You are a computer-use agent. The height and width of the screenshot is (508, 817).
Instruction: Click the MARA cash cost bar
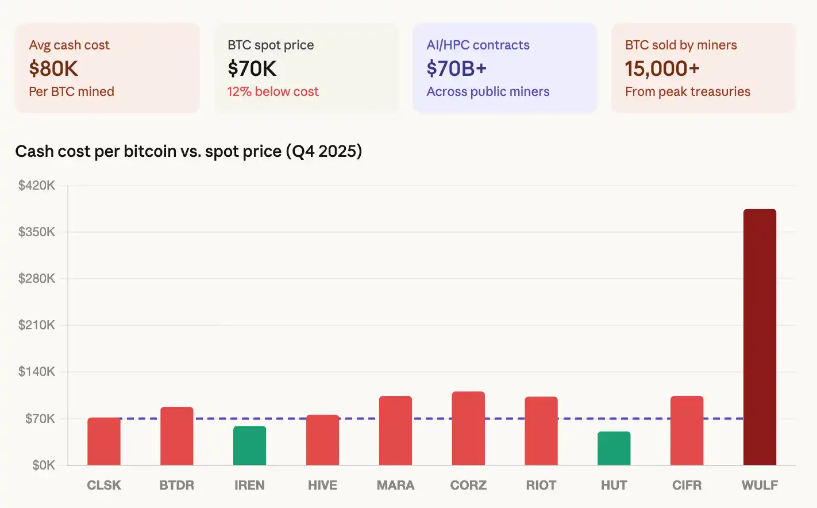click(x=395, y=430)
